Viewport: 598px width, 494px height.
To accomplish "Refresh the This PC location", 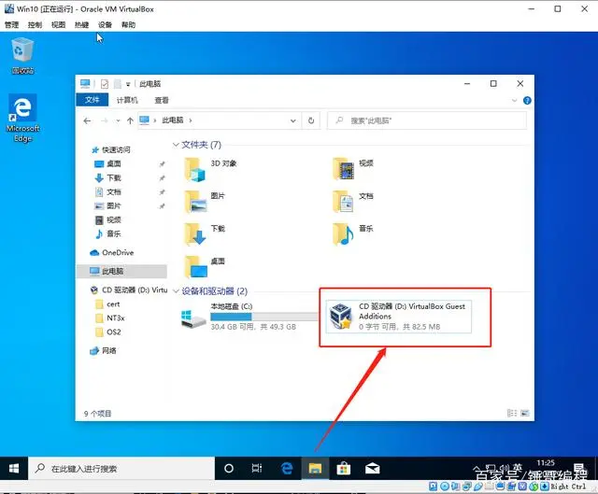I will pos(311,120).
